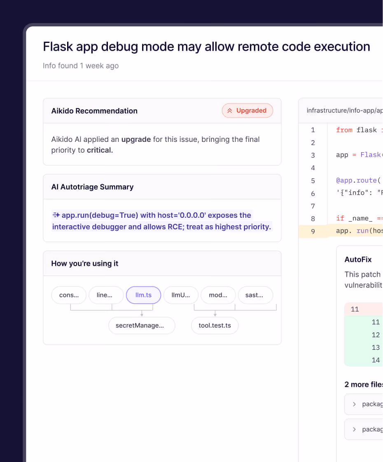
Task: Click the Flask debug mode issue title
Action: 206,47
